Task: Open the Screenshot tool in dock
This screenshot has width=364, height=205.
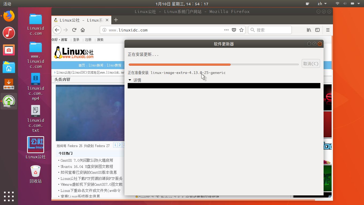Action: click(x=9, y=50)
